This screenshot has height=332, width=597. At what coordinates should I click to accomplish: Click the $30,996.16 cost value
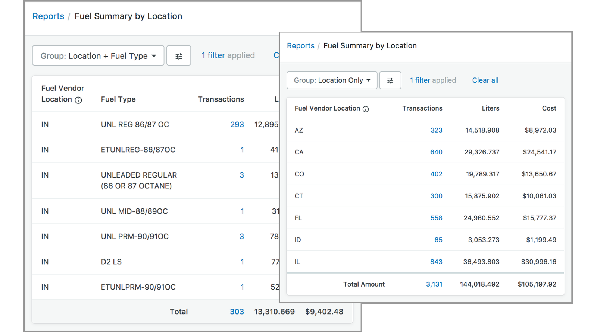[x=539, y=262]
